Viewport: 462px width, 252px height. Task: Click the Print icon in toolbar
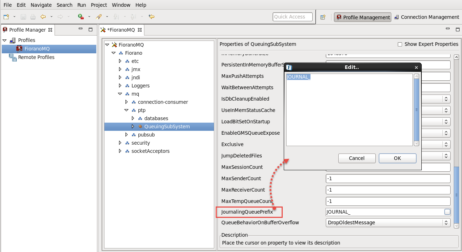click(x=33, y=17)
